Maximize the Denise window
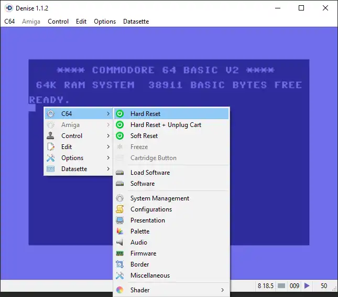338x297 pixels. tap(301, 8)
